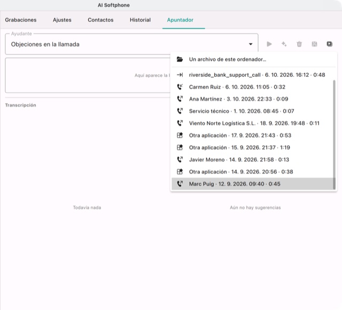Select the Apuntador tab
342x310 pixels.
[x=180, y=20]
